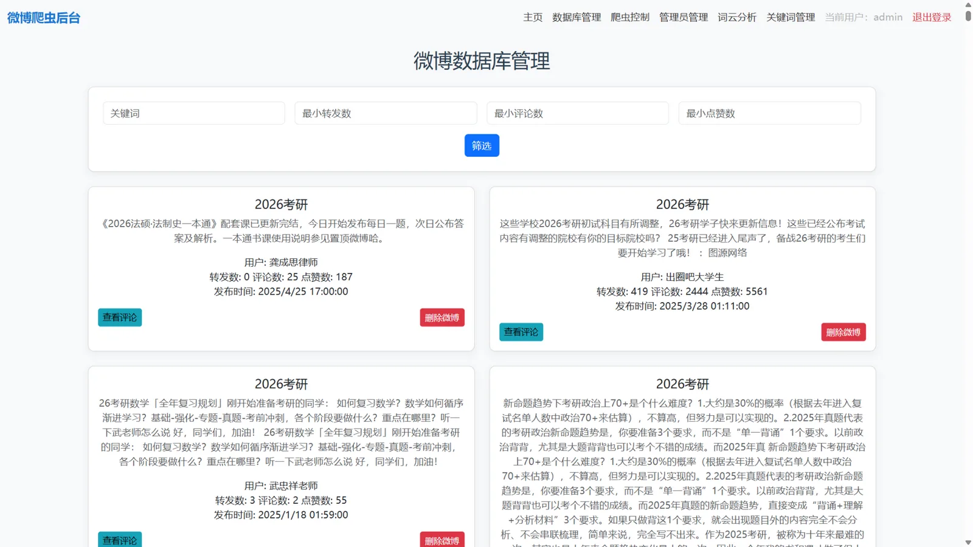The image size is (973, 547).
Task: Focus the 最小评论数 input field
Action: point(578,113)
